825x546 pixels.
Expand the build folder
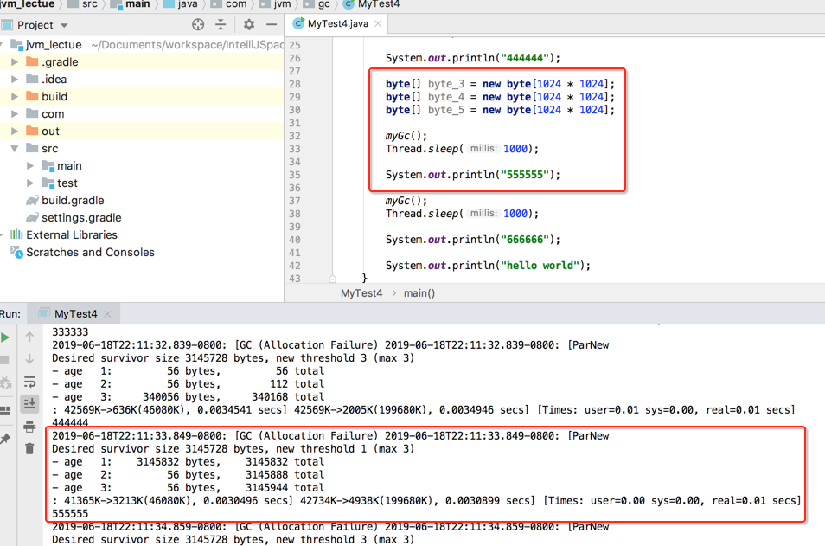(15, 97)
